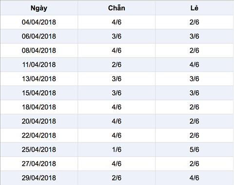
Task: Click the Lẻ value 5/6 for 25/04/2018
Action: 195,149
